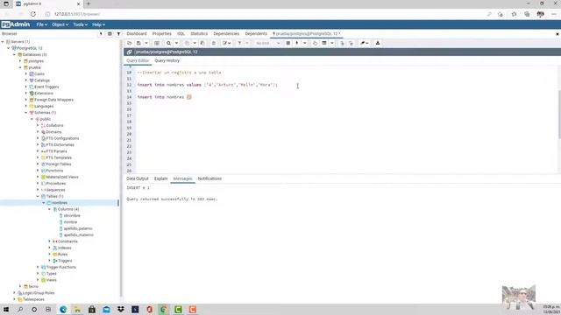The image size is (561, 315).
Task: Click the Paste toolbar icon
Action: point(202,43)
